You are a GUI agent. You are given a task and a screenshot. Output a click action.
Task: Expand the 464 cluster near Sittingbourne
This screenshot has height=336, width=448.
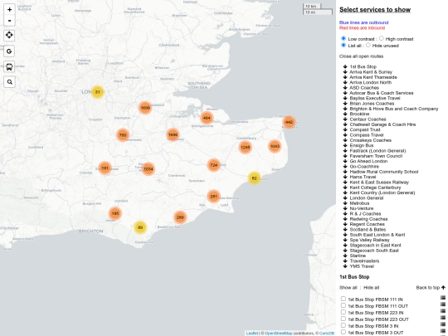click(x=207, y=118)
